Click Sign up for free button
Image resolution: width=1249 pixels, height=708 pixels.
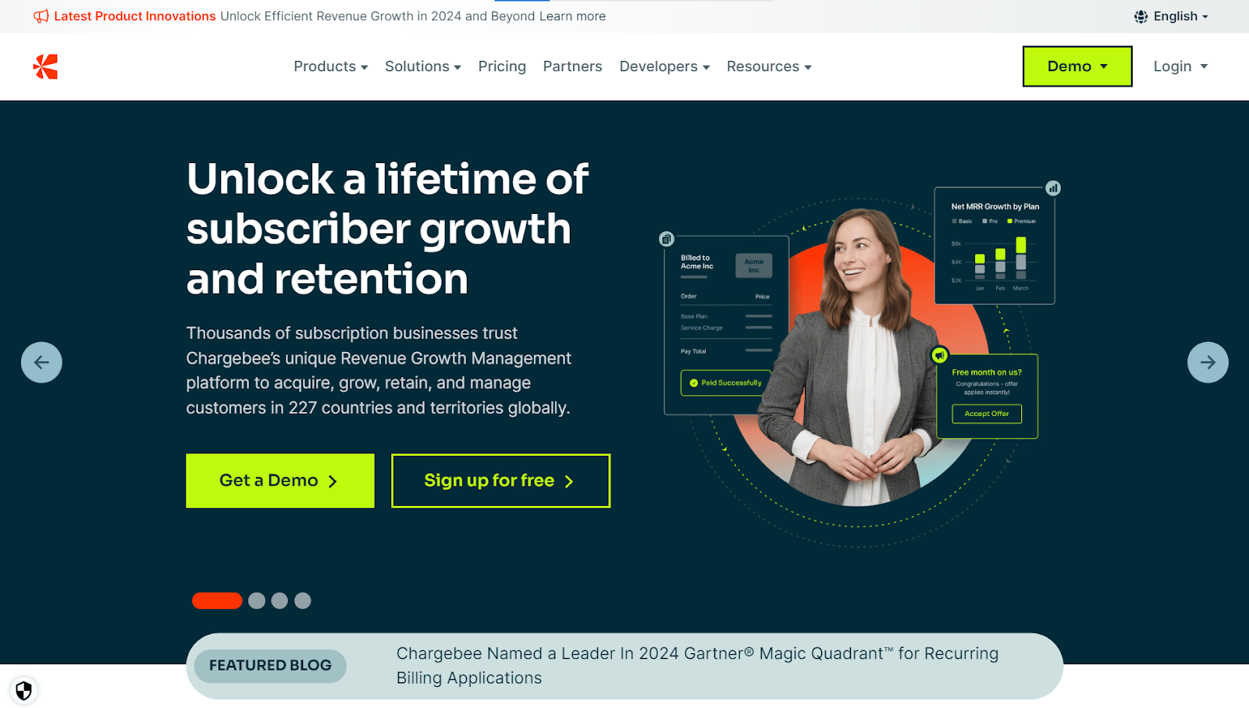click(x=500, y=481)
